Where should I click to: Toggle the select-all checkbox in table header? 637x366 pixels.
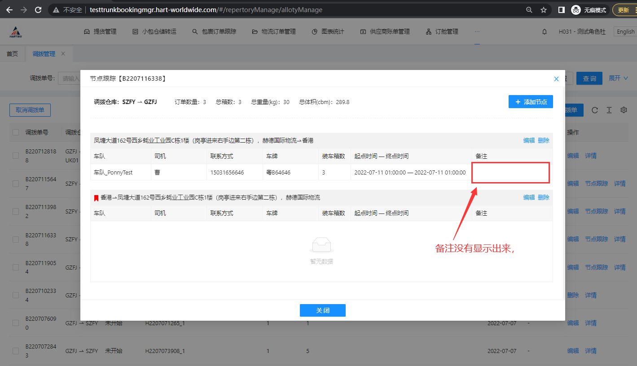pyautogui.click(x=16, y=132)
